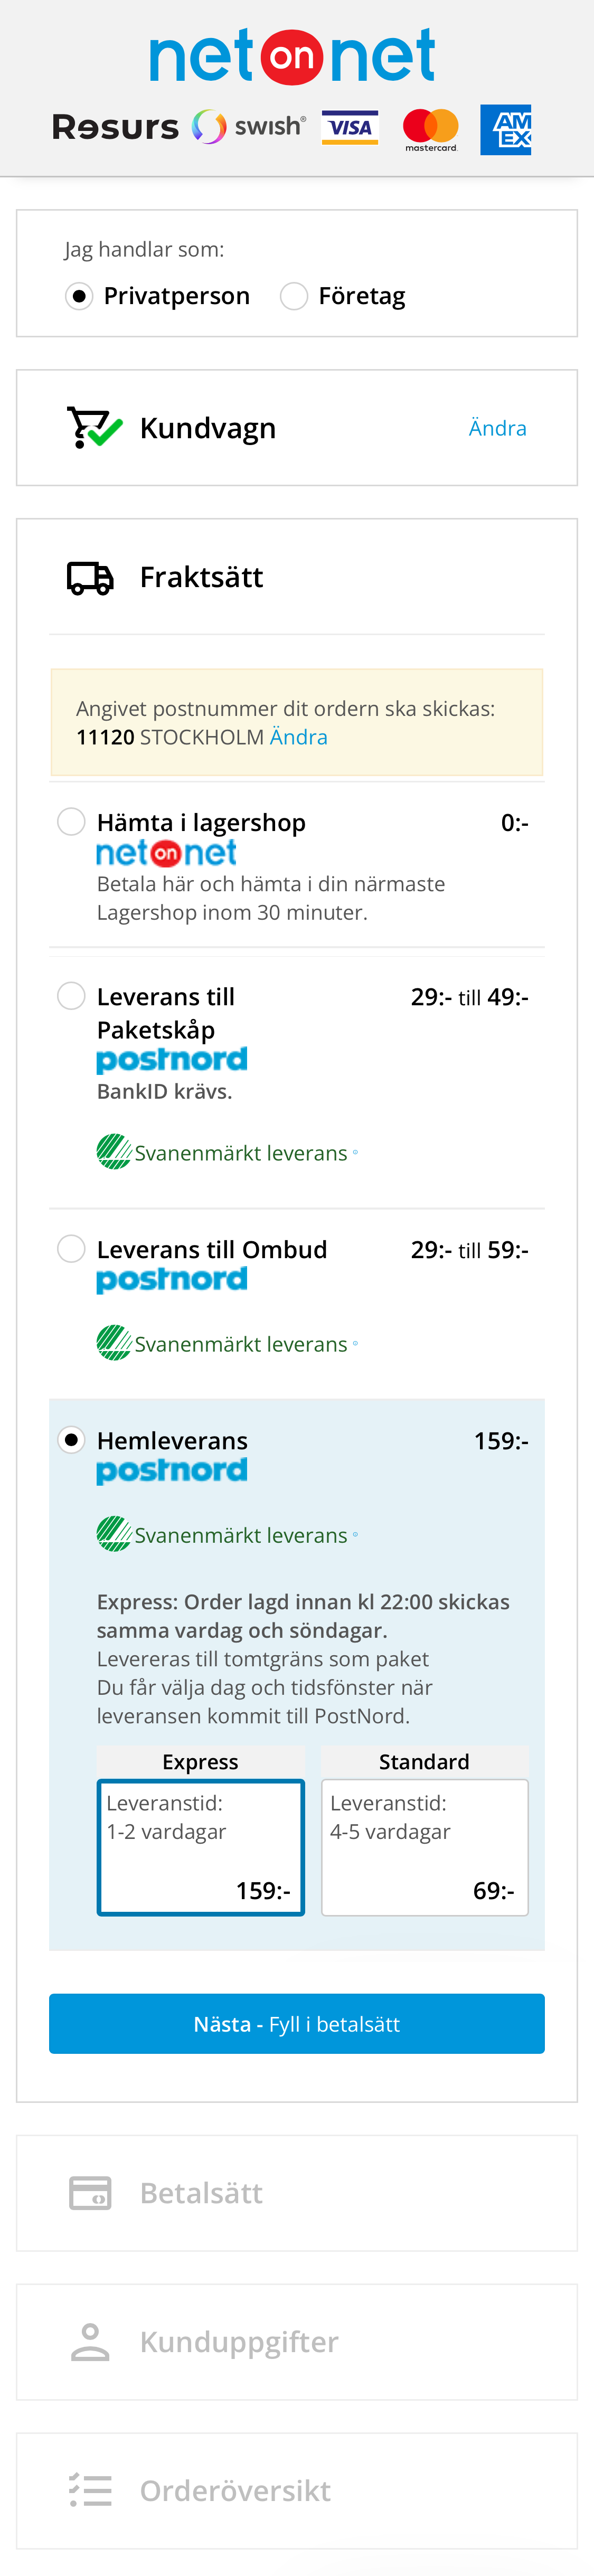Expand the Betalsätt section
This screenshot has width=594, height=2576.
pyautogui.click(x=200, y=2193)
